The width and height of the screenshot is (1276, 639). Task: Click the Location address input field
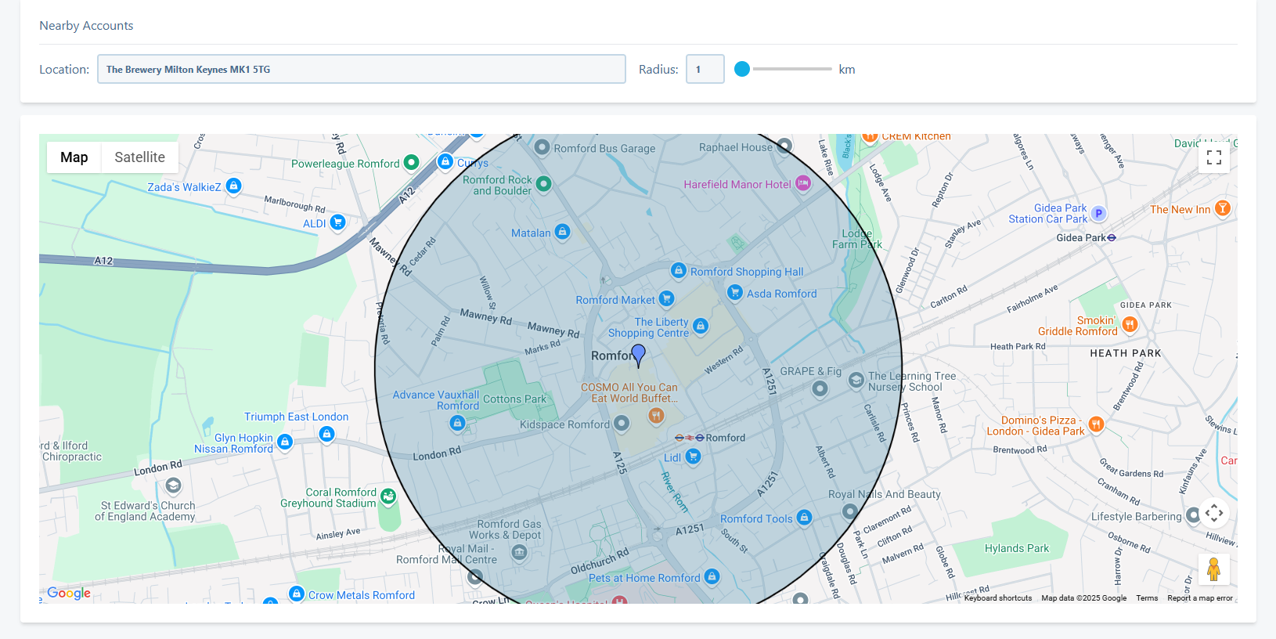tap(361, 69)
